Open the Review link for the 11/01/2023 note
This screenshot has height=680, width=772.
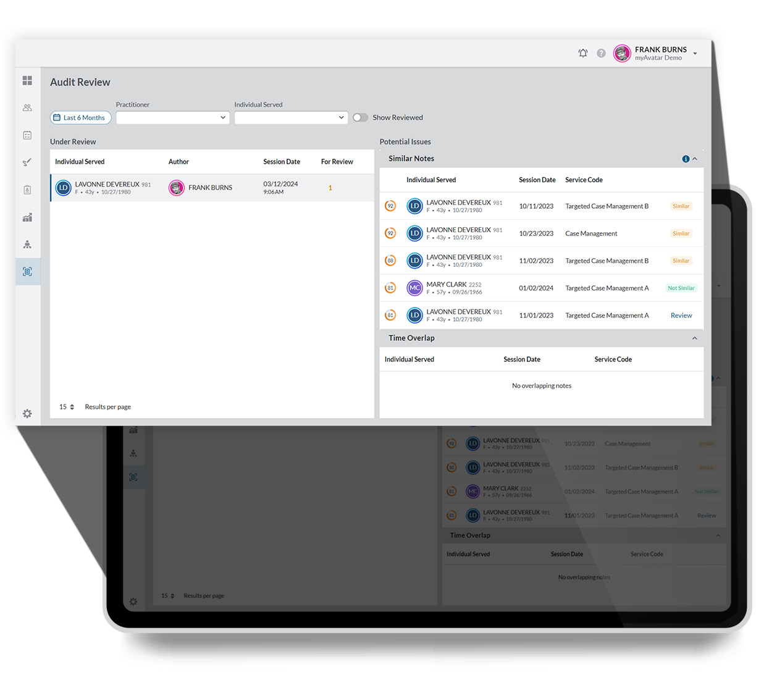point(681,315)
